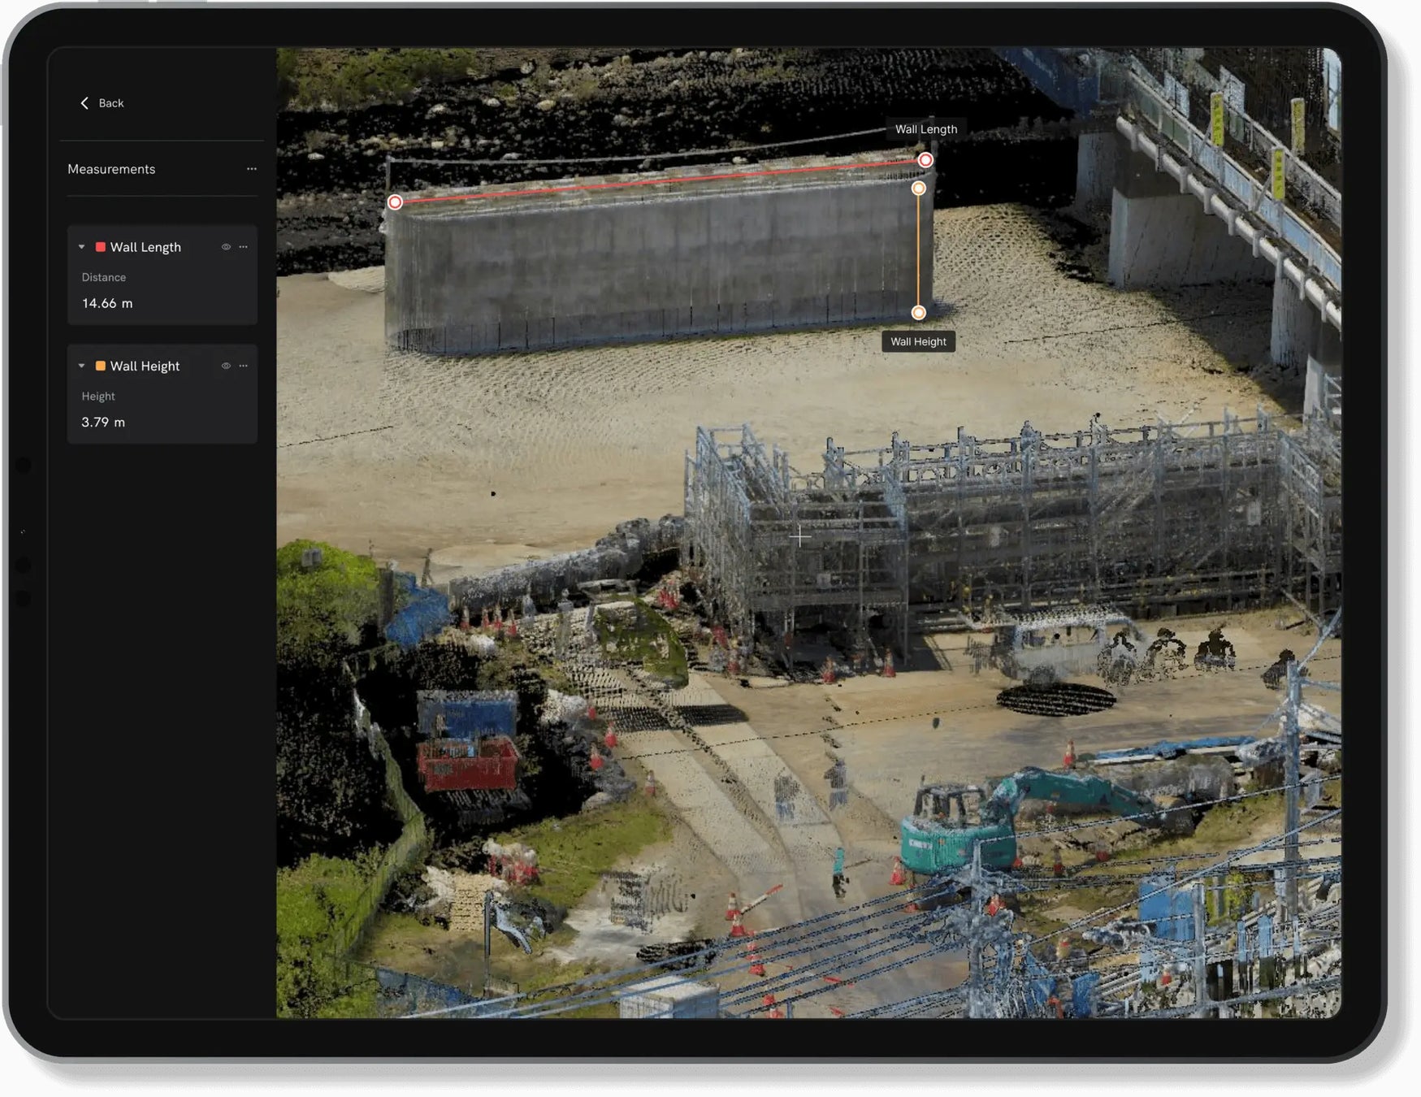Select the top point of the orange height line
1421x1097 pixels.
click(918, 189)
